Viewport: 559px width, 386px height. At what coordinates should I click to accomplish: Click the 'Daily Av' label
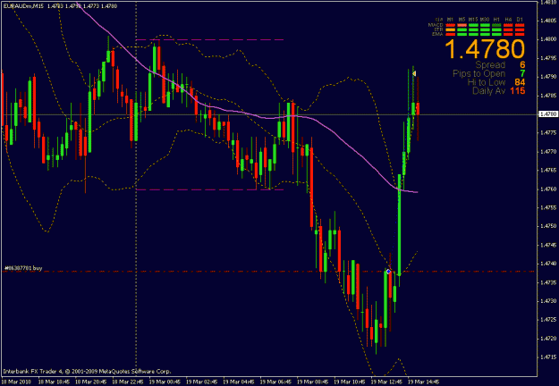coord(488,91)
